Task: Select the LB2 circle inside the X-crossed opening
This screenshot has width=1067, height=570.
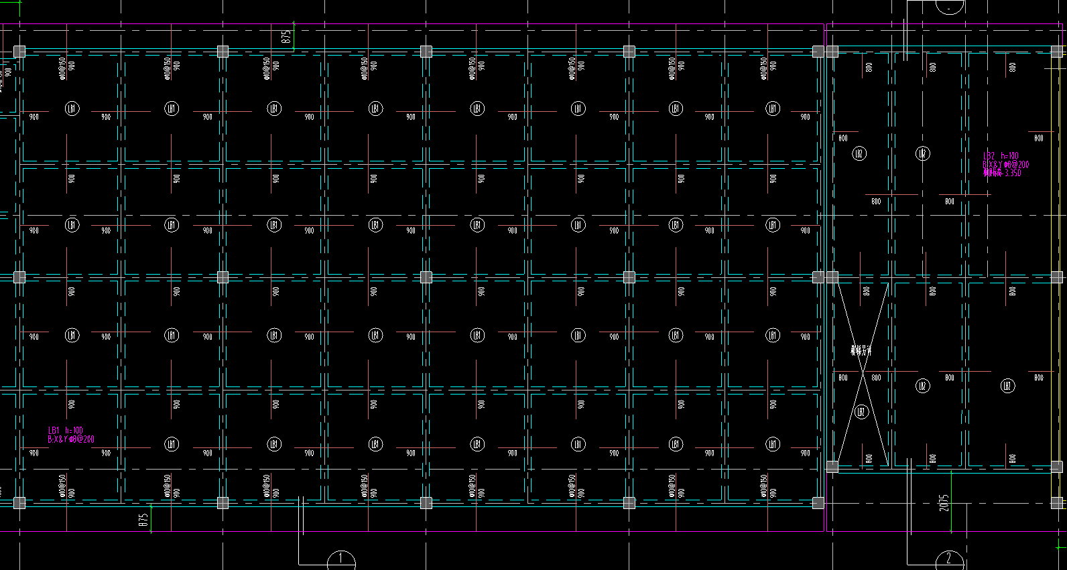Action: point(861,411)
